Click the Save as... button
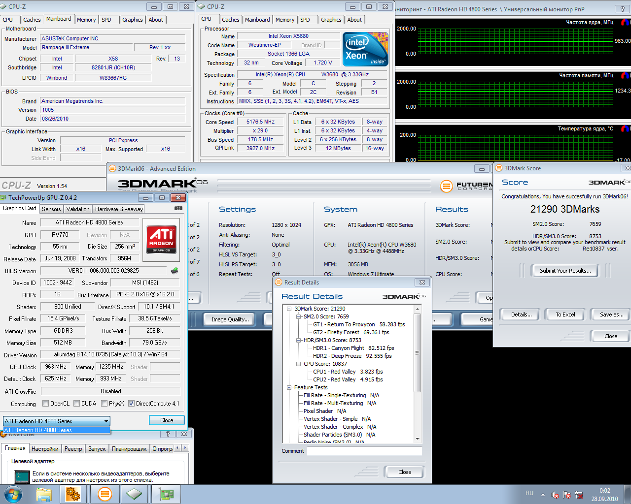Viewport: 631px width, 504px height. coord(611,315)
